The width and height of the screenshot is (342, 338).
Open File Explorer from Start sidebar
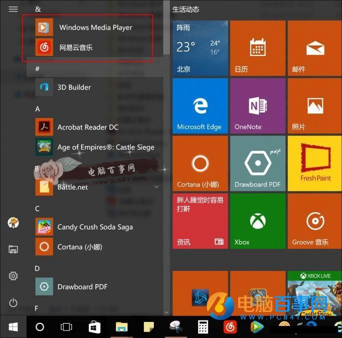(x=13, y=249)
